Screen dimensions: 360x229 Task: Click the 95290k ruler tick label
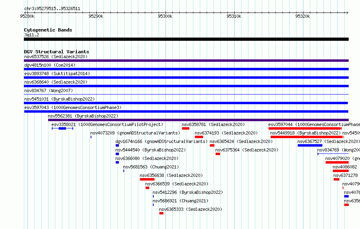tap(96, 16)
